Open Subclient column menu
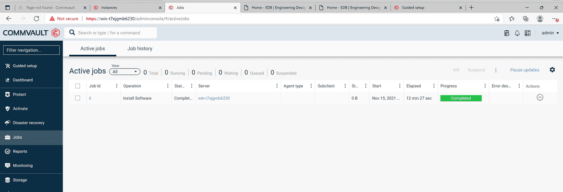The height and width of the screenshot is (192, 563). pos(345,86)
